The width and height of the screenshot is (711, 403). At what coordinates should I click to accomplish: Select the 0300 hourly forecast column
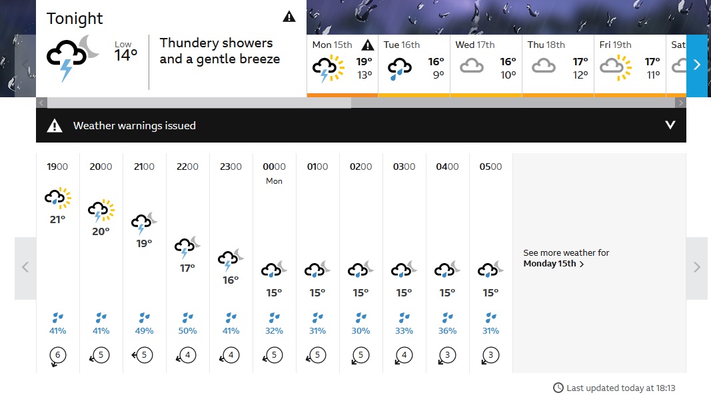click(x=404, y=263)
